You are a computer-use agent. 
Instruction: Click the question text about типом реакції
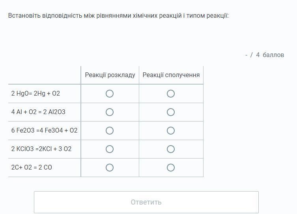(118, 15)
